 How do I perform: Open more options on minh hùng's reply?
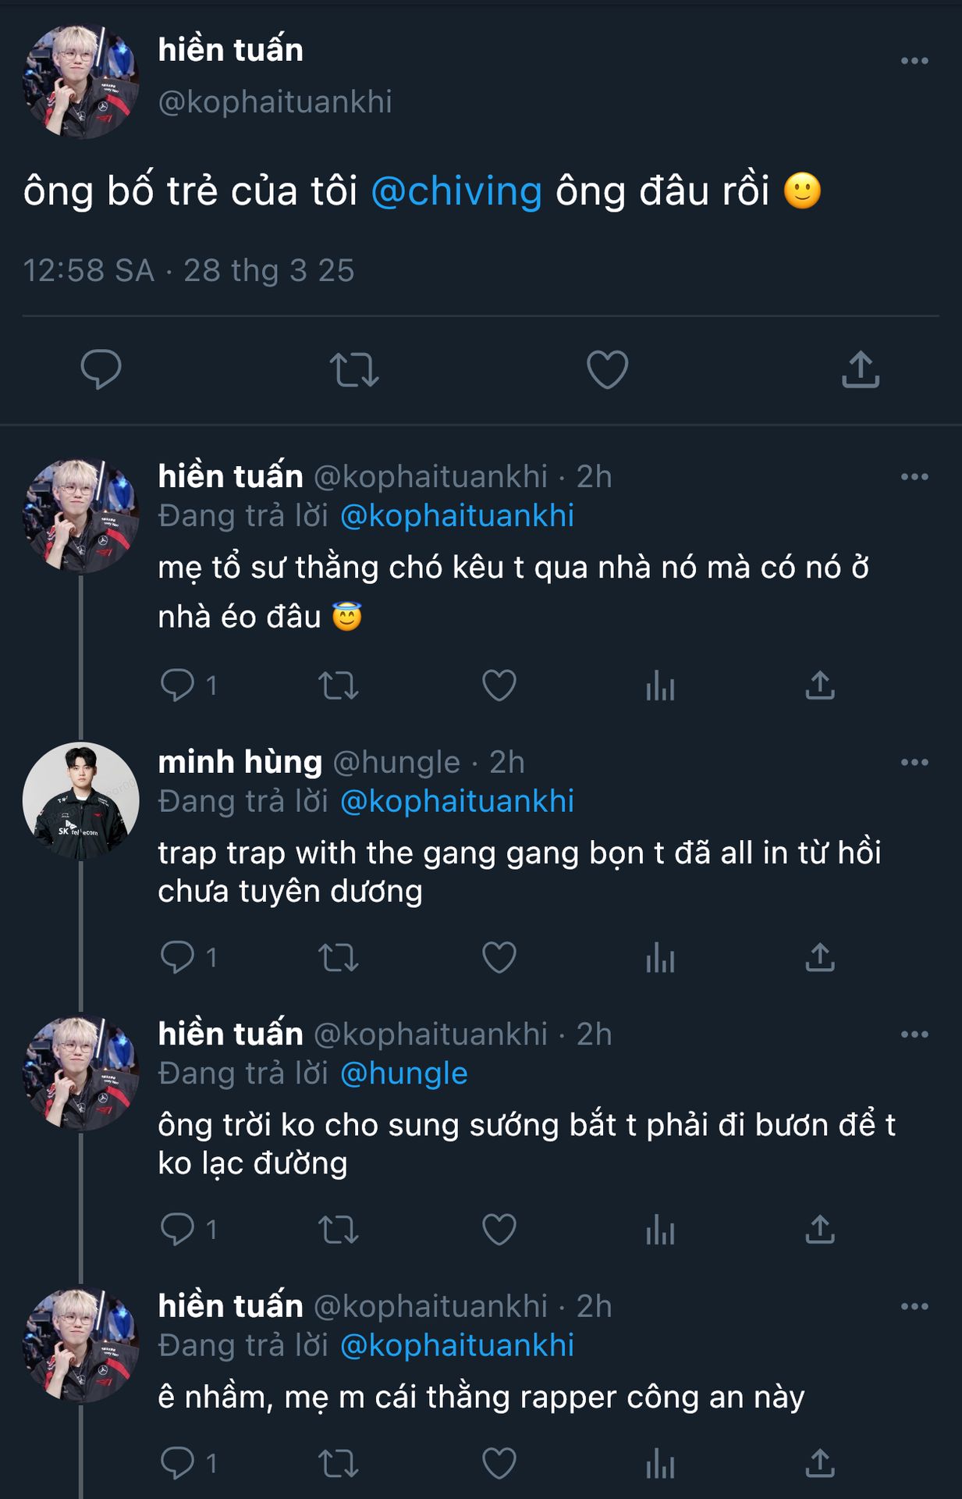[x=914, y=762]
